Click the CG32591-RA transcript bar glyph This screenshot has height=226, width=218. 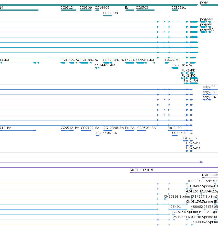175,68
